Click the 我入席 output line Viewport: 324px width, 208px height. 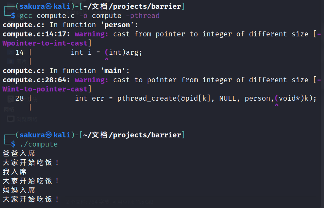(x=15, y=172)
